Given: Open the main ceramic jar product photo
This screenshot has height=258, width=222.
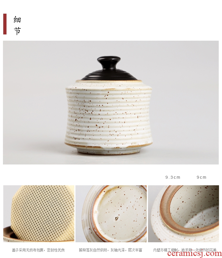Looking at the screenshot, I should click(x=111, y=102).
